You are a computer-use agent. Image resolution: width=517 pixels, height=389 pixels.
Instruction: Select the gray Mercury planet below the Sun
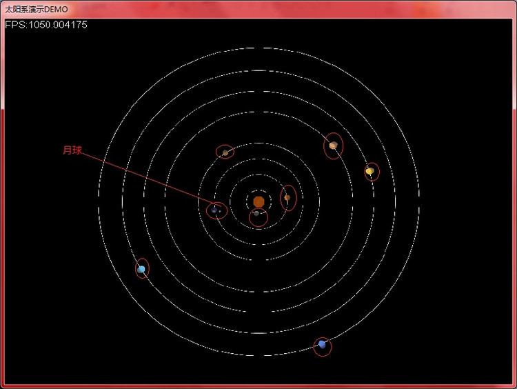pyautogui.click(x=256, y=214)
